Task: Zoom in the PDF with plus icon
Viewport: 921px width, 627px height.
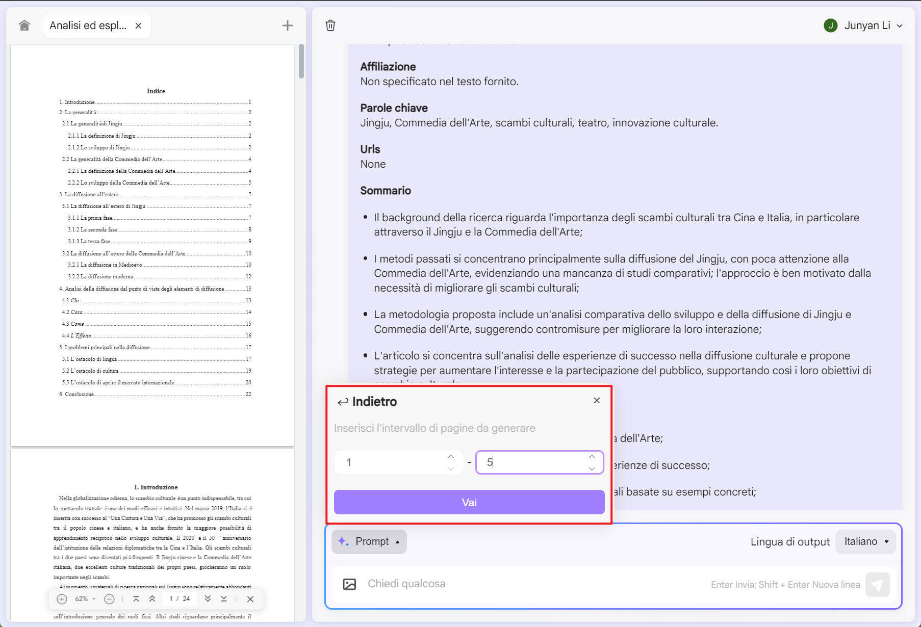Action: tap(62, 599)
